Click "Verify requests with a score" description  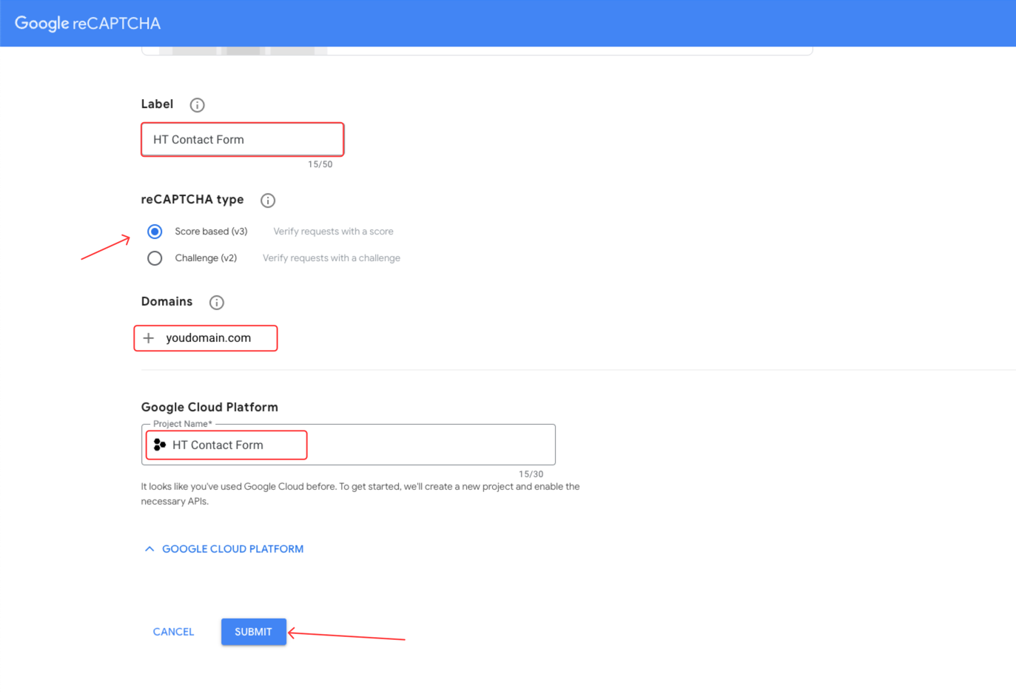tap(333, 232)
